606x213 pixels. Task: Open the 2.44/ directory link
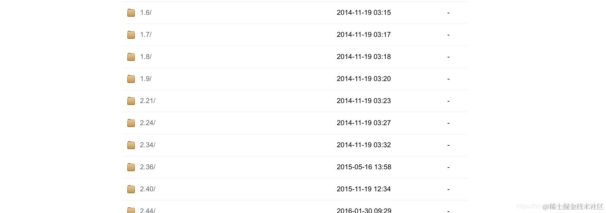point(147,210)
